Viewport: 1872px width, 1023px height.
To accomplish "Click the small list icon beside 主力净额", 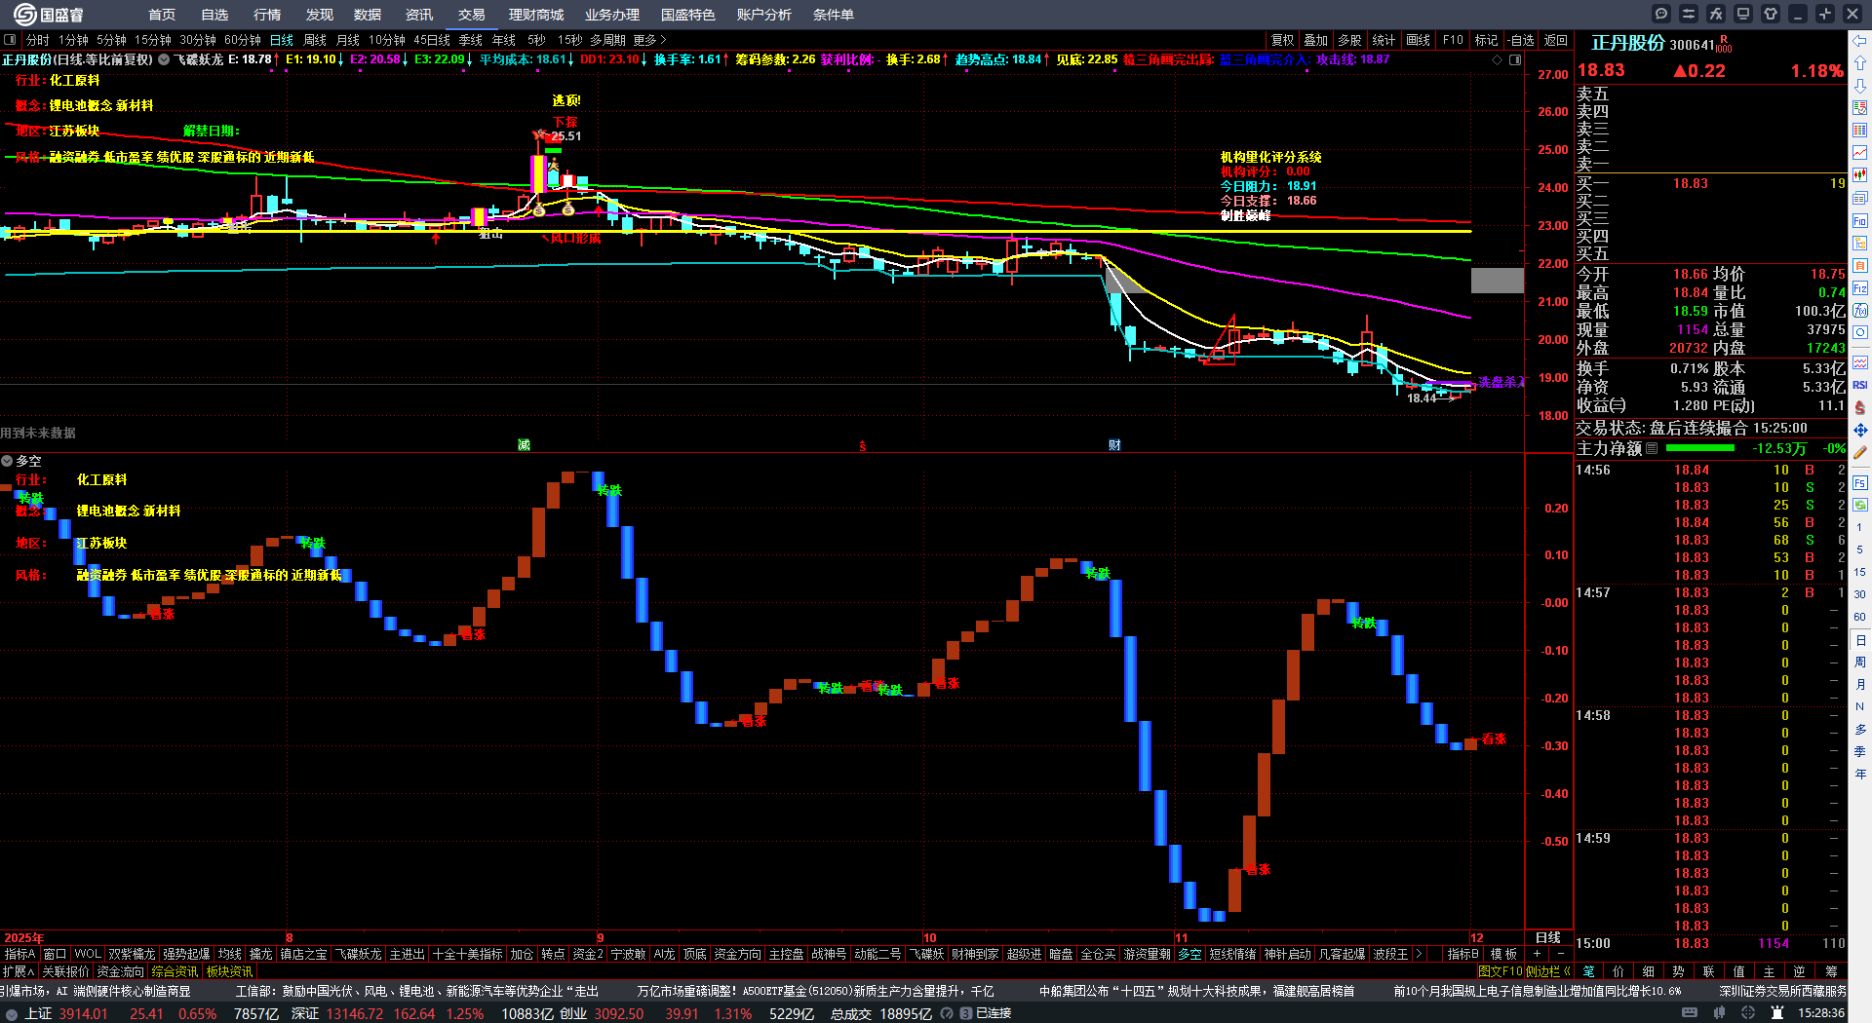I will pyautogui.click(x=1652, y=449).
